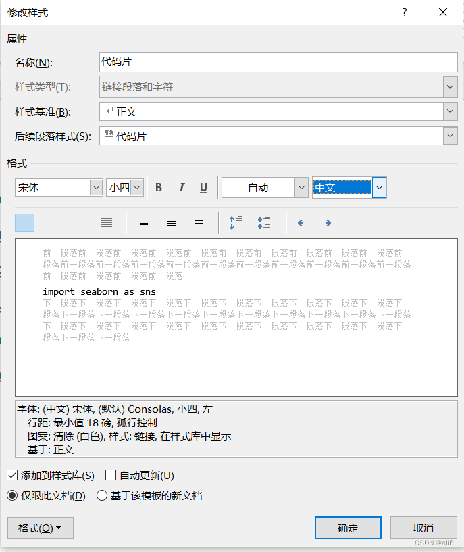Set single line spacing
The image size is (464, 552).
click(x=144, y=223)
